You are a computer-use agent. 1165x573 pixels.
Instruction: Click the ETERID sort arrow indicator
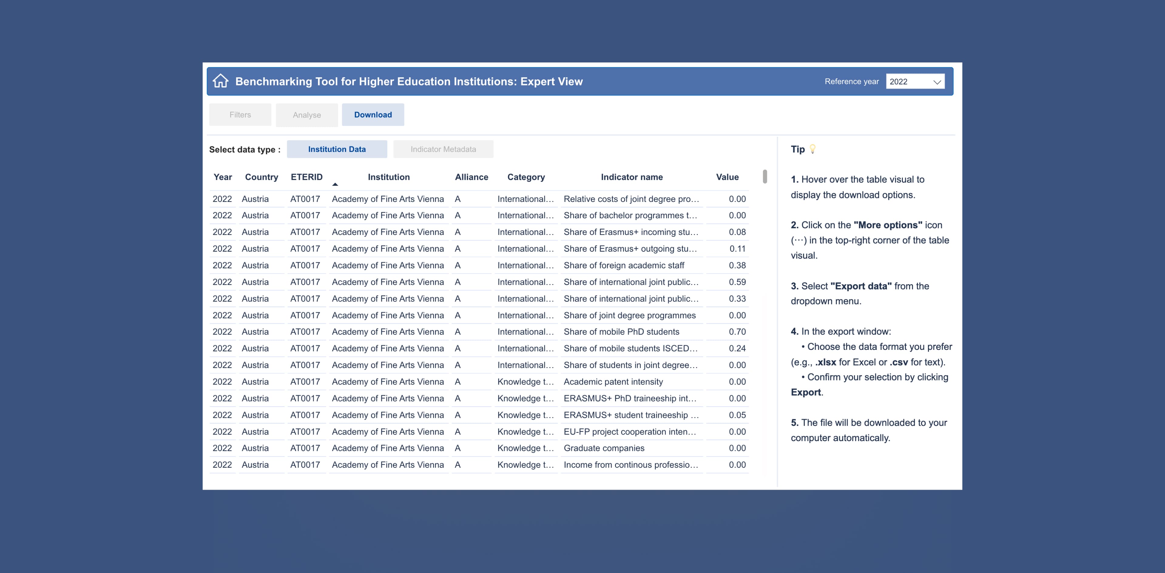[x=335, y=184]
